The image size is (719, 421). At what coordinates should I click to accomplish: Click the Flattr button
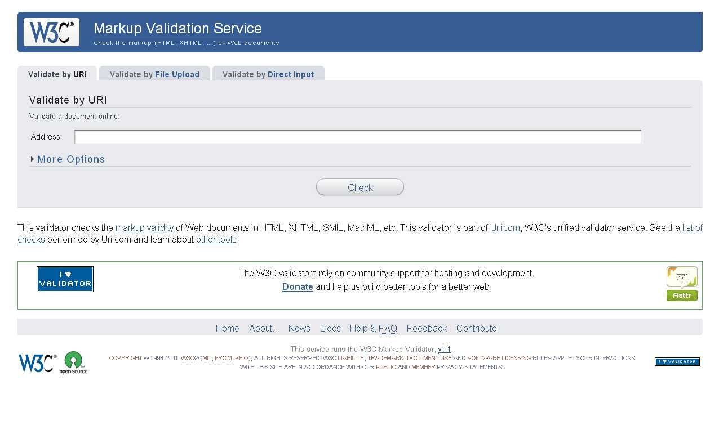pyautogui.click(x=682, y=296)
